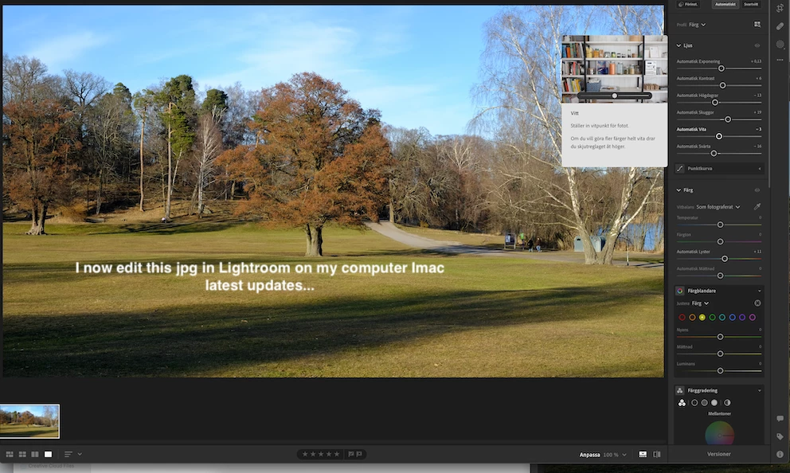Switch to square grid view

[x=22, y=454]
